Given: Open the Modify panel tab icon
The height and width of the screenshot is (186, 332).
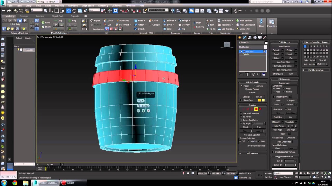Looking at the screenshot, I should 245,37.
